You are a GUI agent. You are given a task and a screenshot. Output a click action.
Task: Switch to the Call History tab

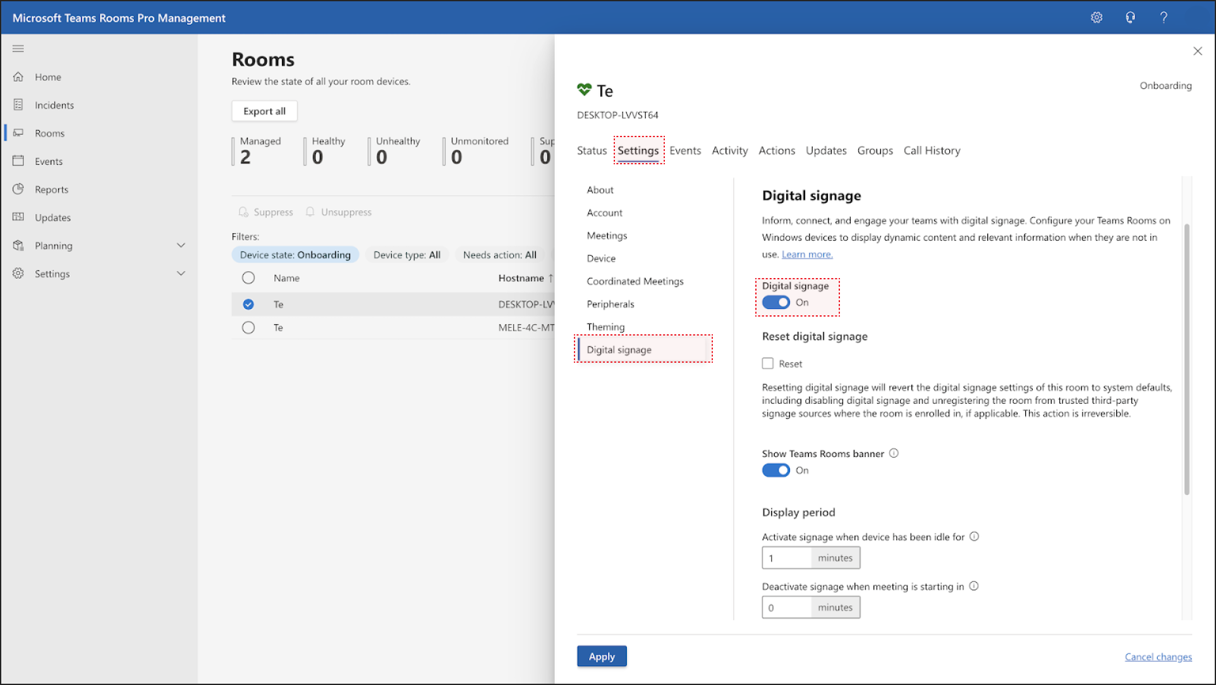click(x=932, y=150)
